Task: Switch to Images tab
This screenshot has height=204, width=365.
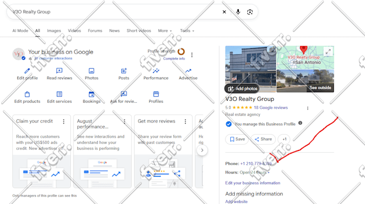Action: tap(54, 31)
